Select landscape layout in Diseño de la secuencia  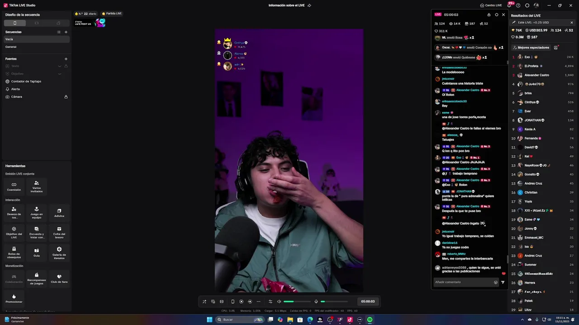coord(37,23)
